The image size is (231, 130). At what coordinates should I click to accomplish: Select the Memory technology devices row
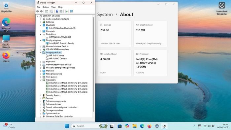59,65
